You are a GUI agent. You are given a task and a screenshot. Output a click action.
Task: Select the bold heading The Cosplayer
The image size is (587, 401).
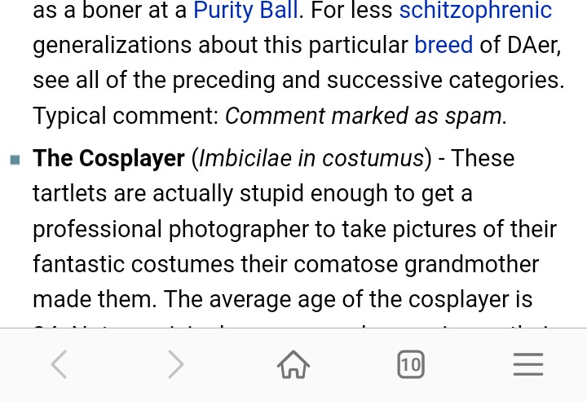[108, 158]
